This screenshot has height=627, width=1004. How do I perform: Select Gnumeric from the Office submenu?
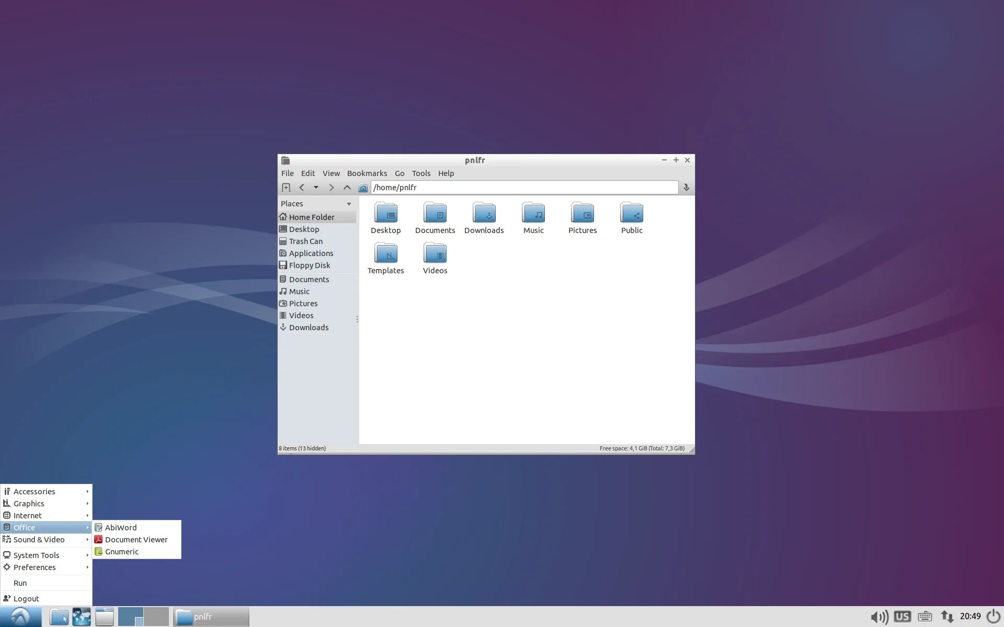(x=121, y=552)
